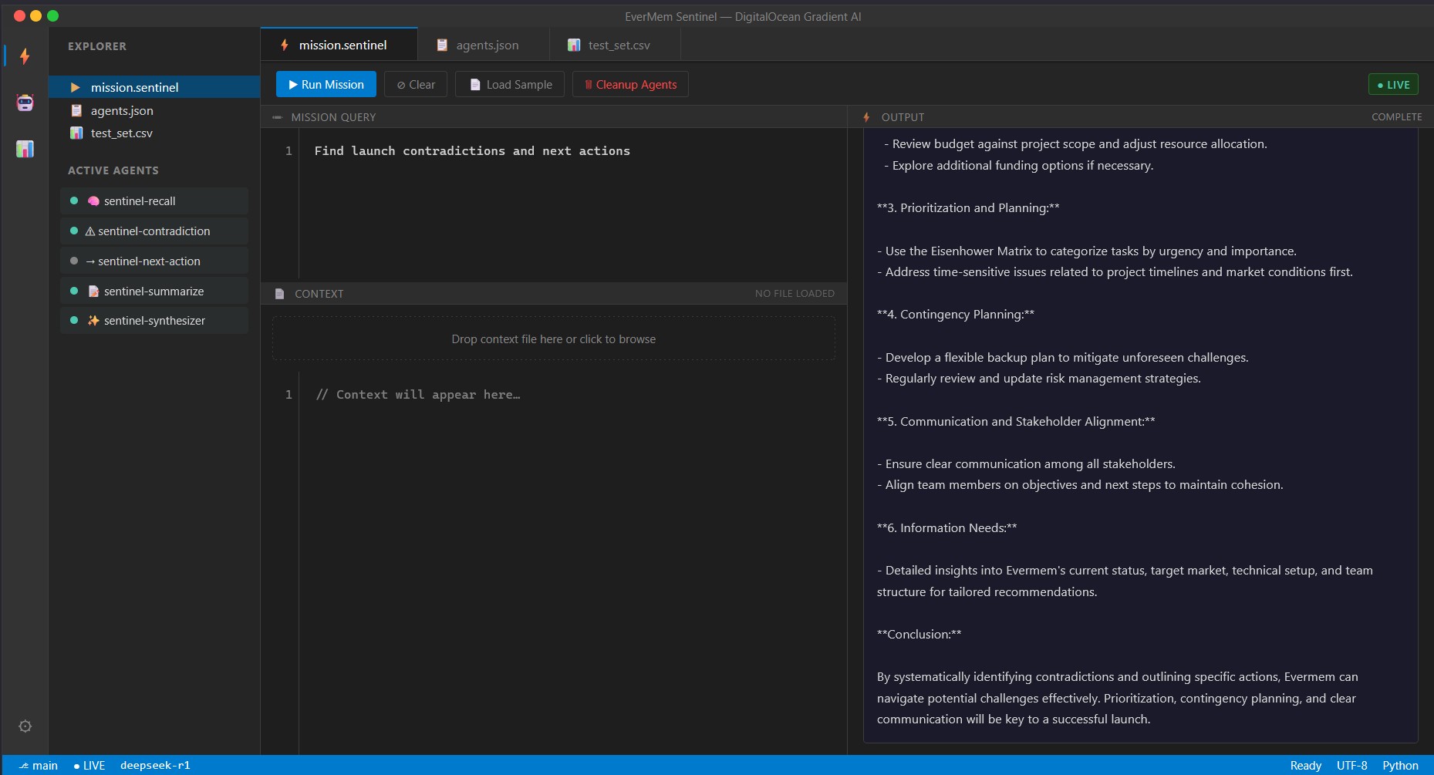Image resolution: width=1434 pixels, height=775 pixels.
Task: Click the COMPLETE status in the Output header
Action: click(1397, 117)
